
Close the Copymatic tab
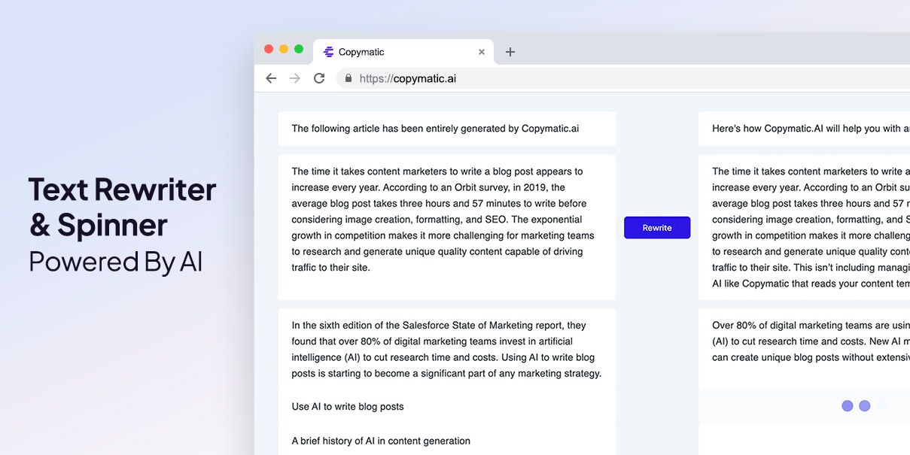click(x=482, y=52)
